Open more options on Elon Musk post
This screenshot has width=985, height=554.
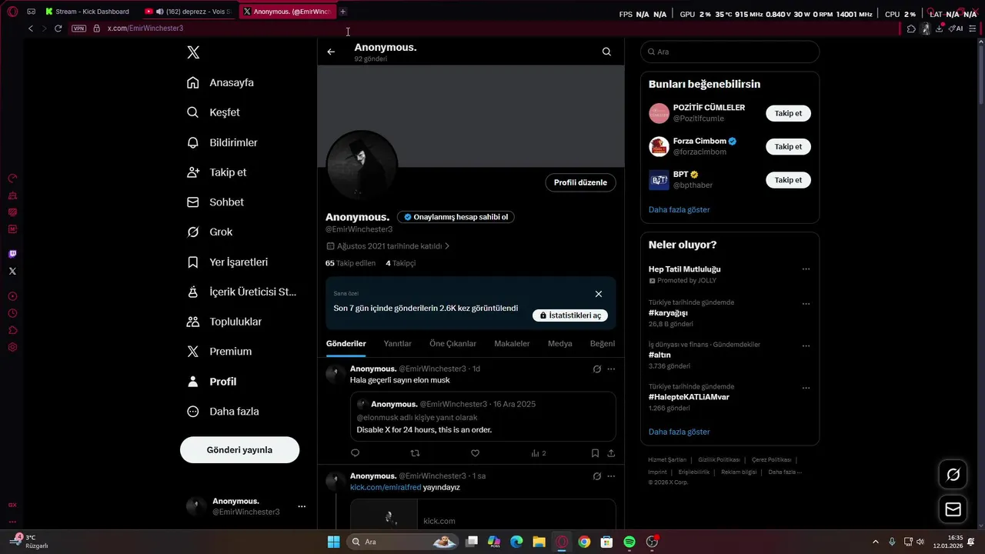pyautogui.click(x=611, y=369)
